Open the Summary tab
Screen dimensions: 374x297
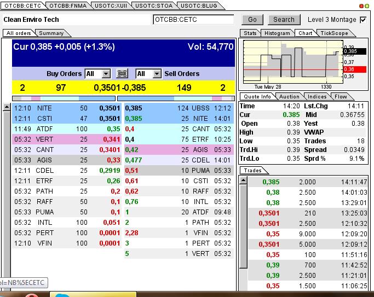(51, 33)
